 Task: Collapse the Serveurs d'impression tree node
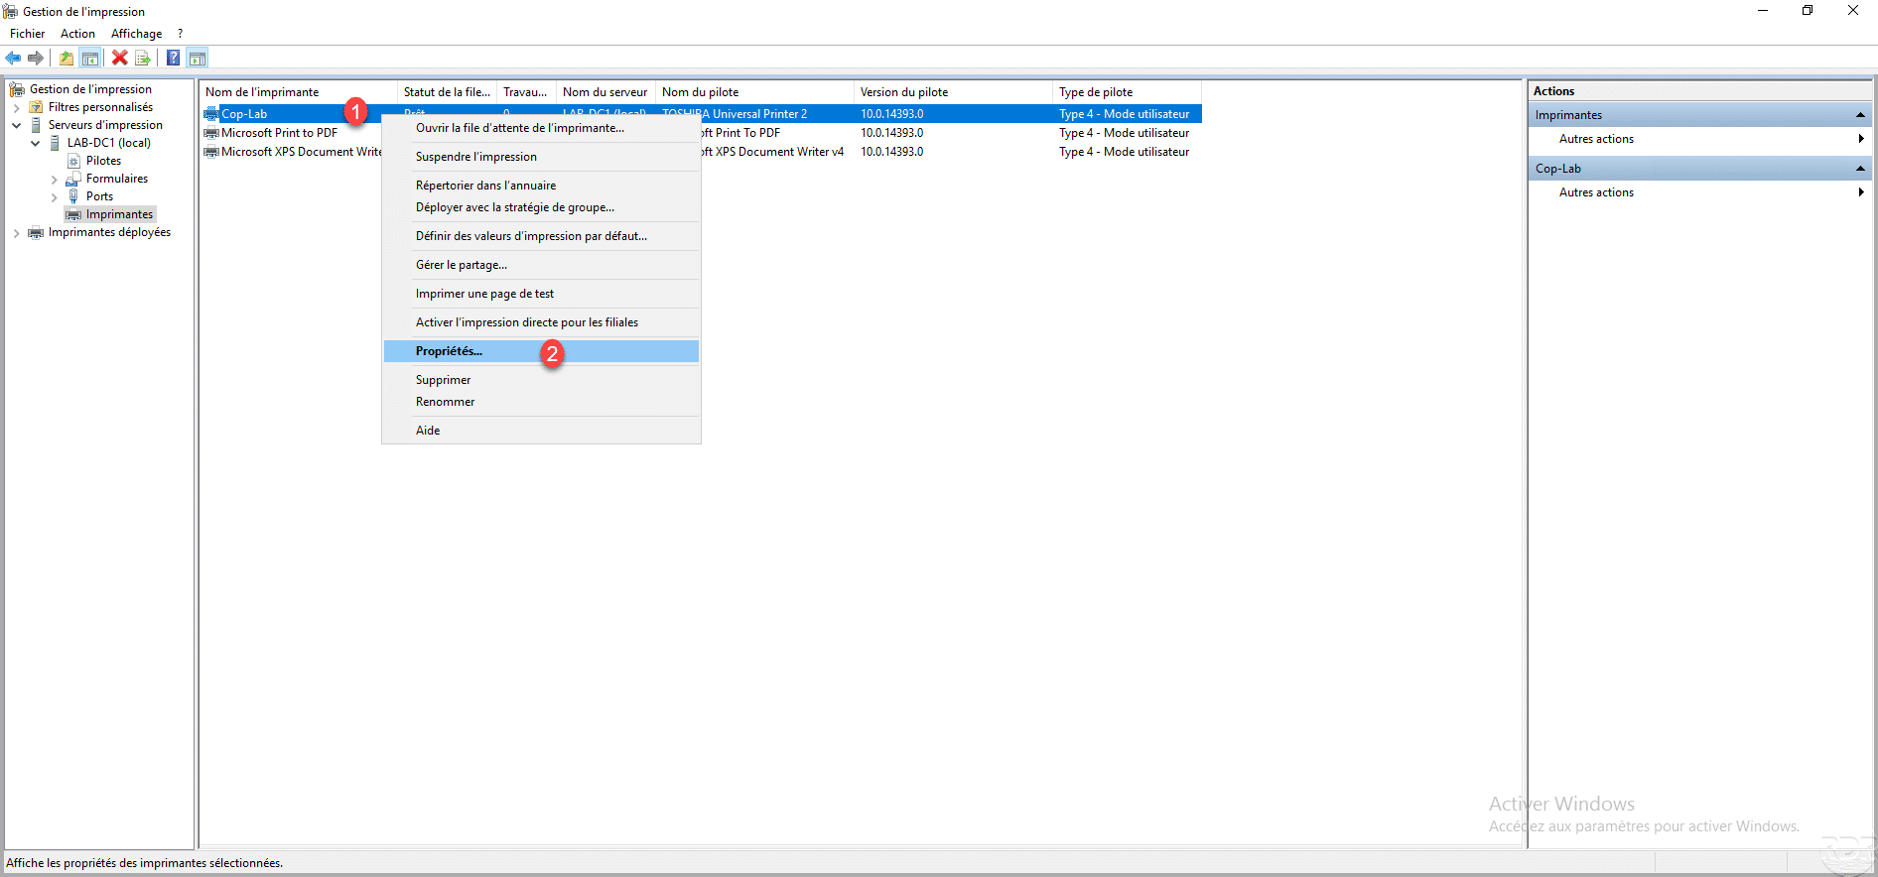tap(17, 125)
